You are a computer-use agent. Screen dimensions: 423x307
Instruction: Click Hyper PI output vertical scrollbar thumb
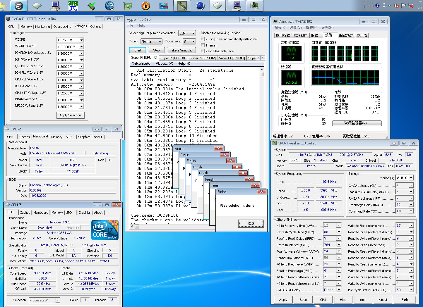pos(262,74)
